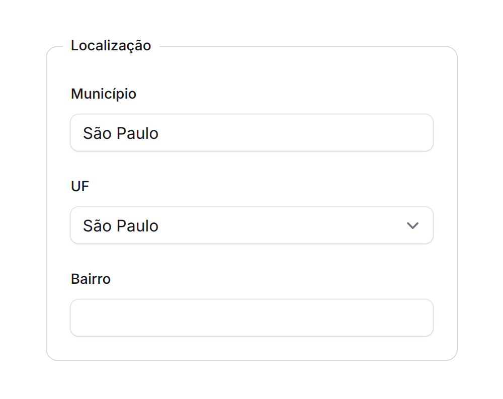Viewport: 503px width, 399px height.
Task: Click the fieldset title Localização
Action: pyautogui.click(x=111, y=46)
